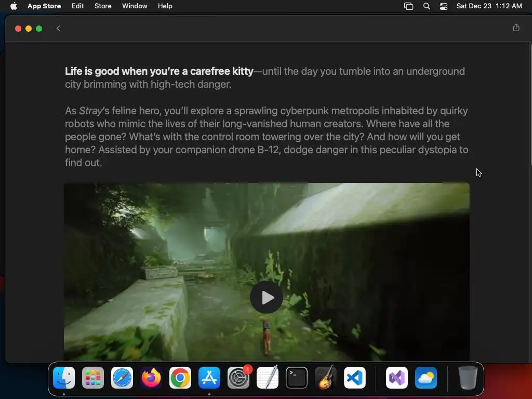Open Visual Studio Code from the Dock

pyautogui.click(x=354, y=378)
